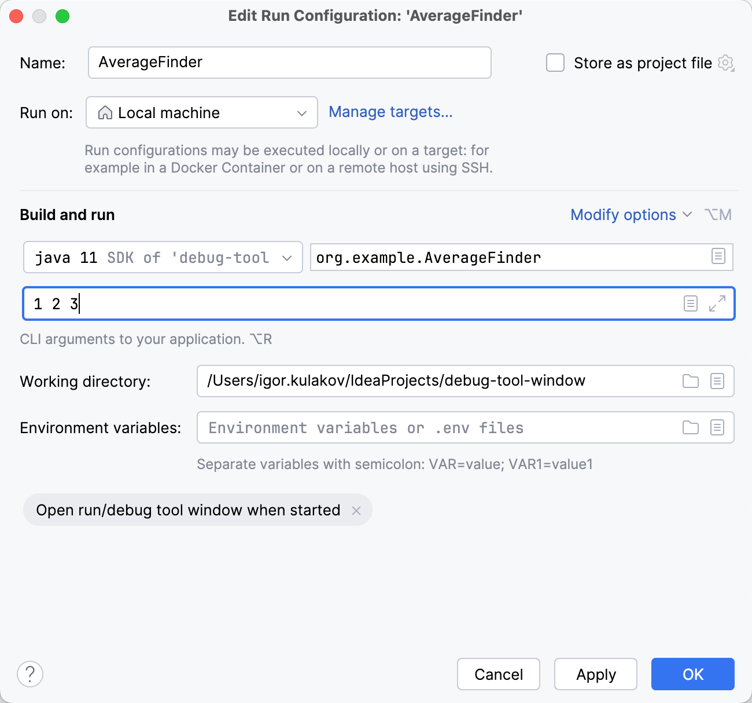
Task: Insert macros for CLI arguments field
Action: pos(690,303)
